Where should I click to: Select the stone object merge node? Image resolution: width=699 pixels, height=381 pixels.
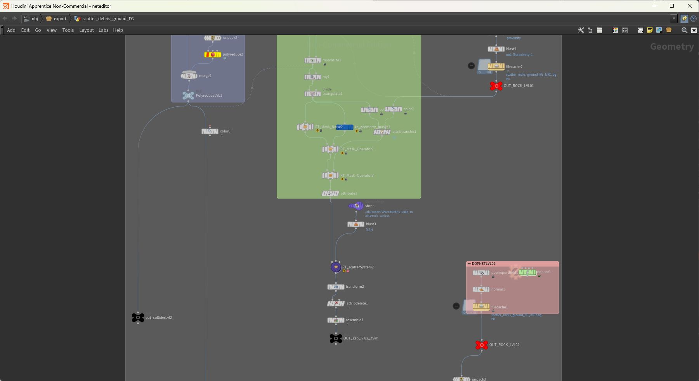(x=356, y=206)
